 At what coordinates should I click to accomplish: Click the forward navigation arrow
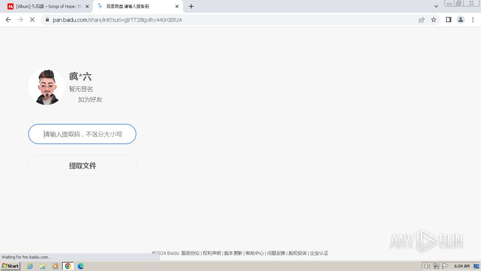point(20,20)
